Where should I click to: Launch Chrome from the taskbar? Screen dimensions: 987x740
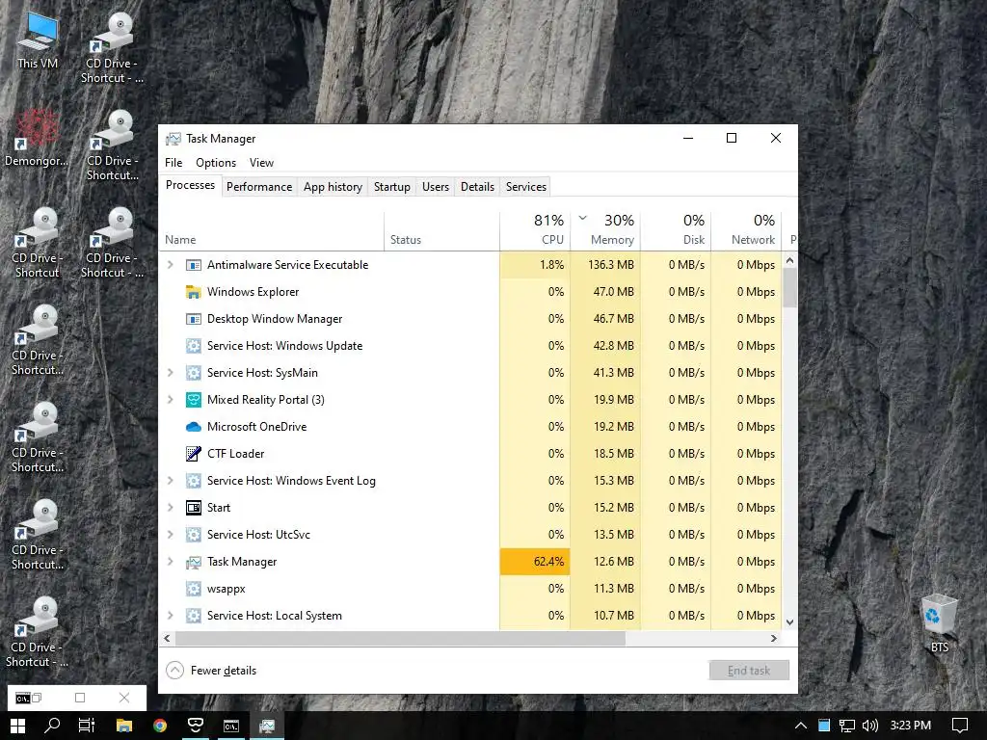160,726
